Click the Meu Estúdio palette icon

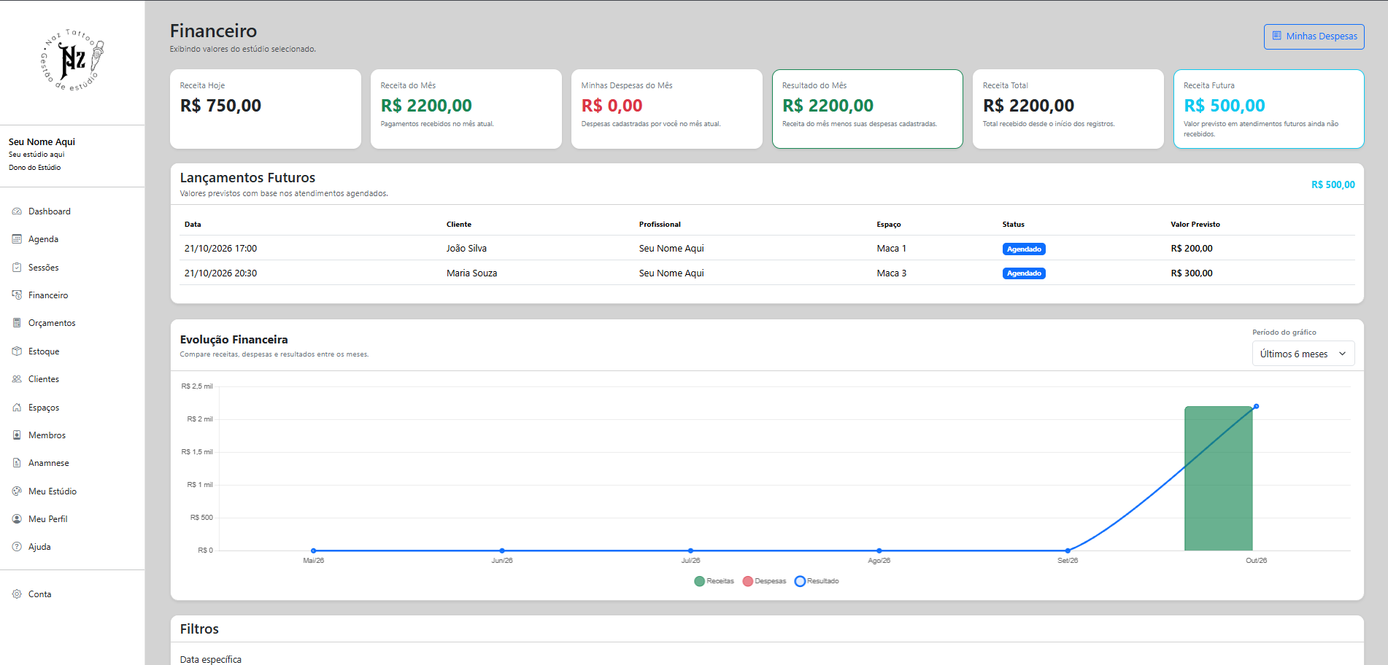pyautogui.click(x=17, y=491)
